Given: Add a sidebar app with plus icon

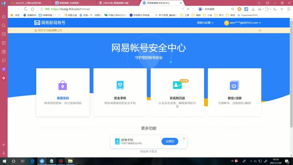Looking at the screenshot, I should click(4, 145).
